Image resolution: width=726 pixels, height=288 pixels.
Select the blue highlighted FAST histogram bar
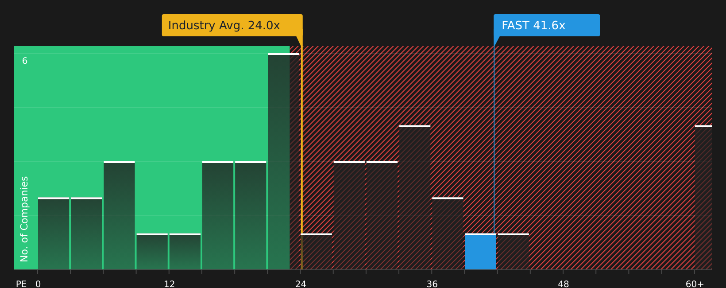pyautogui.click(x=480, y=252)
